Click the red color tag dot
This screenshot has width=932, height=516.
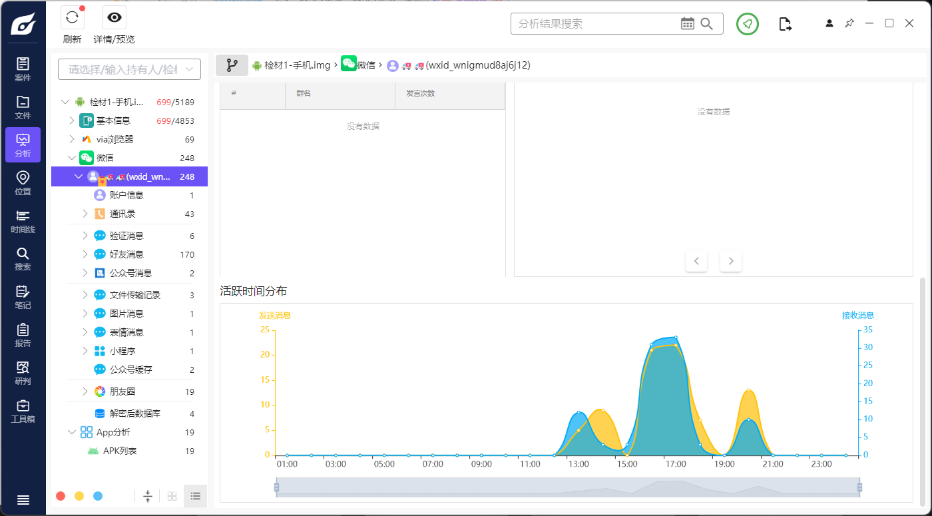point(61,496)
